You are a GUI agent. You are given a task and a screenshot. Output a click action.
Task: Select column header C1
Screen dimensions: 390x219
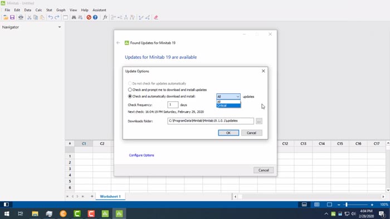pos(84,143)
